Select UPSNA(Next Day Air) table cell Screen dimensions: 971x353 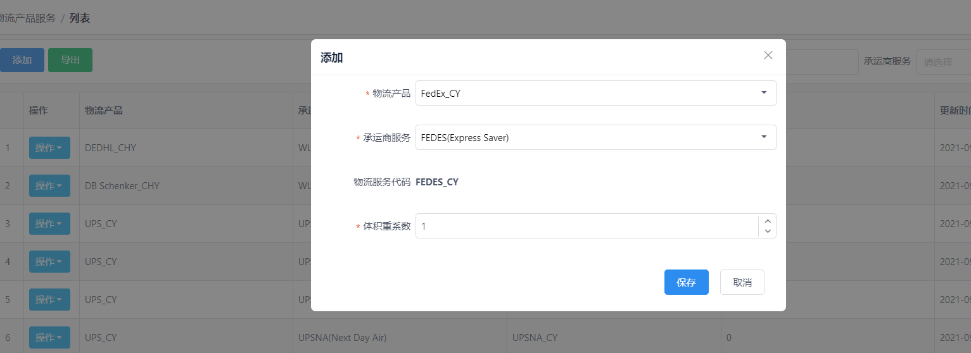pos(343,337)
